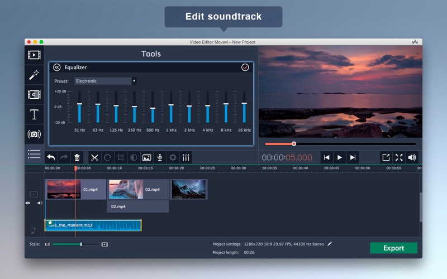
Task: Click the undo arrow in toolbar
Action: [51, 158]
